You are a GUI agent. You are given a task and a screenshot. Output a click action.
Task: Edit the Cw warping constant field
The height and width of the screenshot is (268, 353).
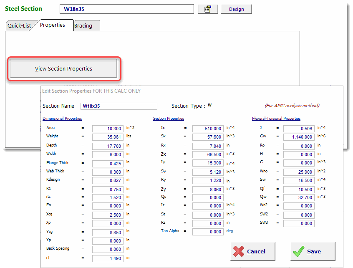coord(298,137)
